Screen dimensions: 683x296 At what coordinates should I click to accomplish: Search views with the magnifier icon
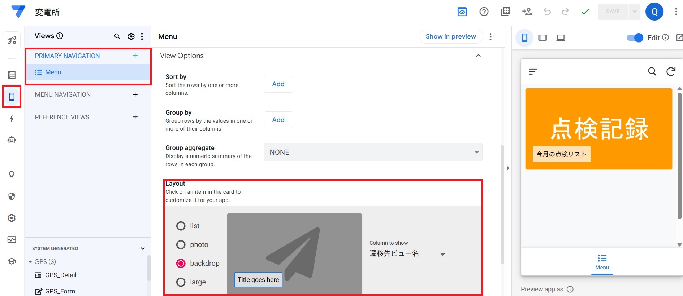pos(117,36)
